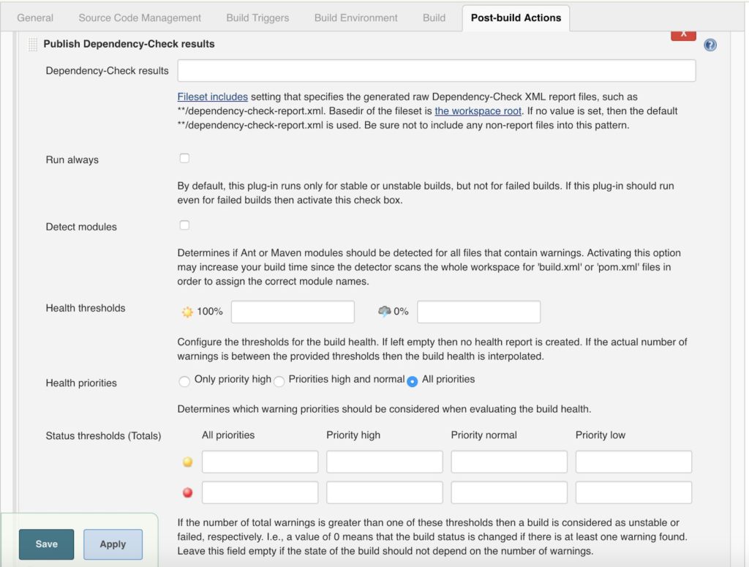Screen dimensions: 749x567
Task: Open the Fileset includes link
Action: tap(212, 97)
